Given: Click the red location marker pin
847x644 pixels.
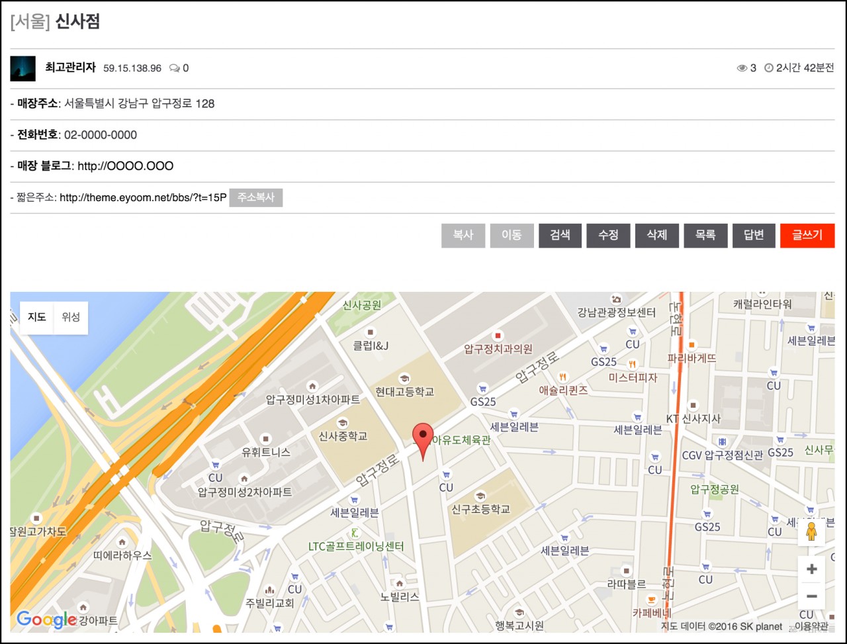Looking at the screenshot, I should 423,438.
